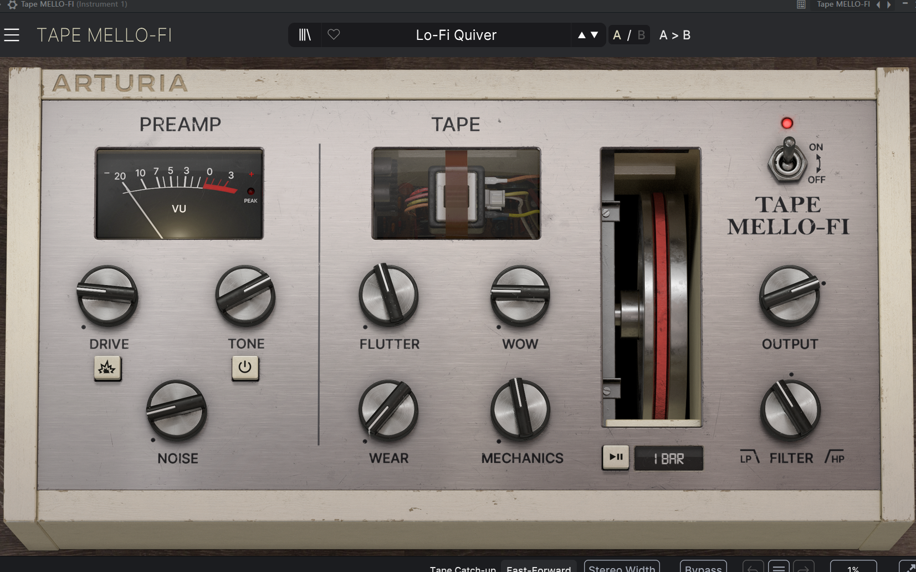Screen dimensions: 916x572
Task: Click the Drive knob
Action: coord(107,295)
